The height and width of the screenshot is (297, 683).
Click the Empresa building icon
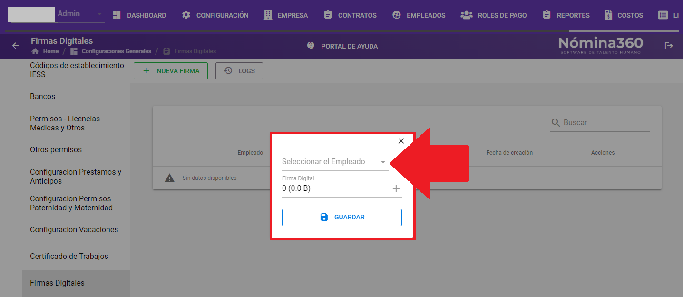(x=268, y=15)
